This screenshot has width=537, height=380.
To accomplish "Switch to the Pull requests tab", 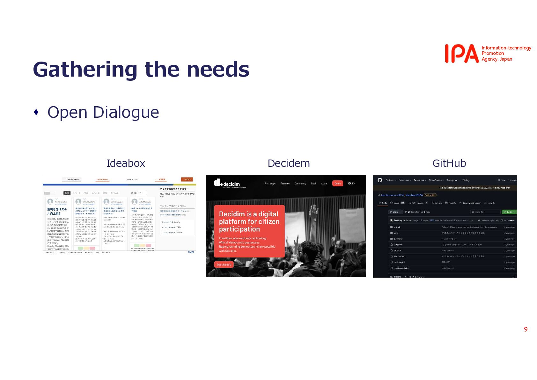I will pos(418,203).
